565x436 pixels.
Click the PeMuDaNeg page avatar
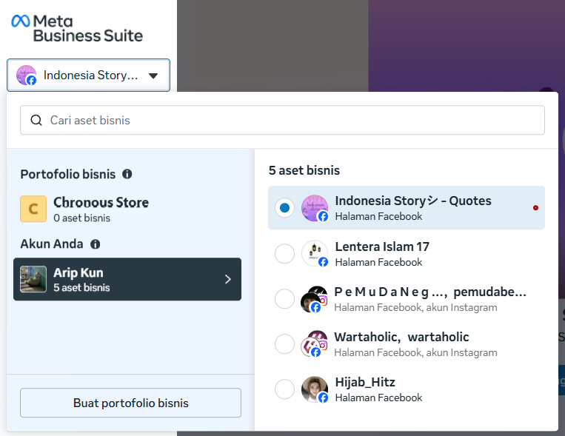coord(314,299)
